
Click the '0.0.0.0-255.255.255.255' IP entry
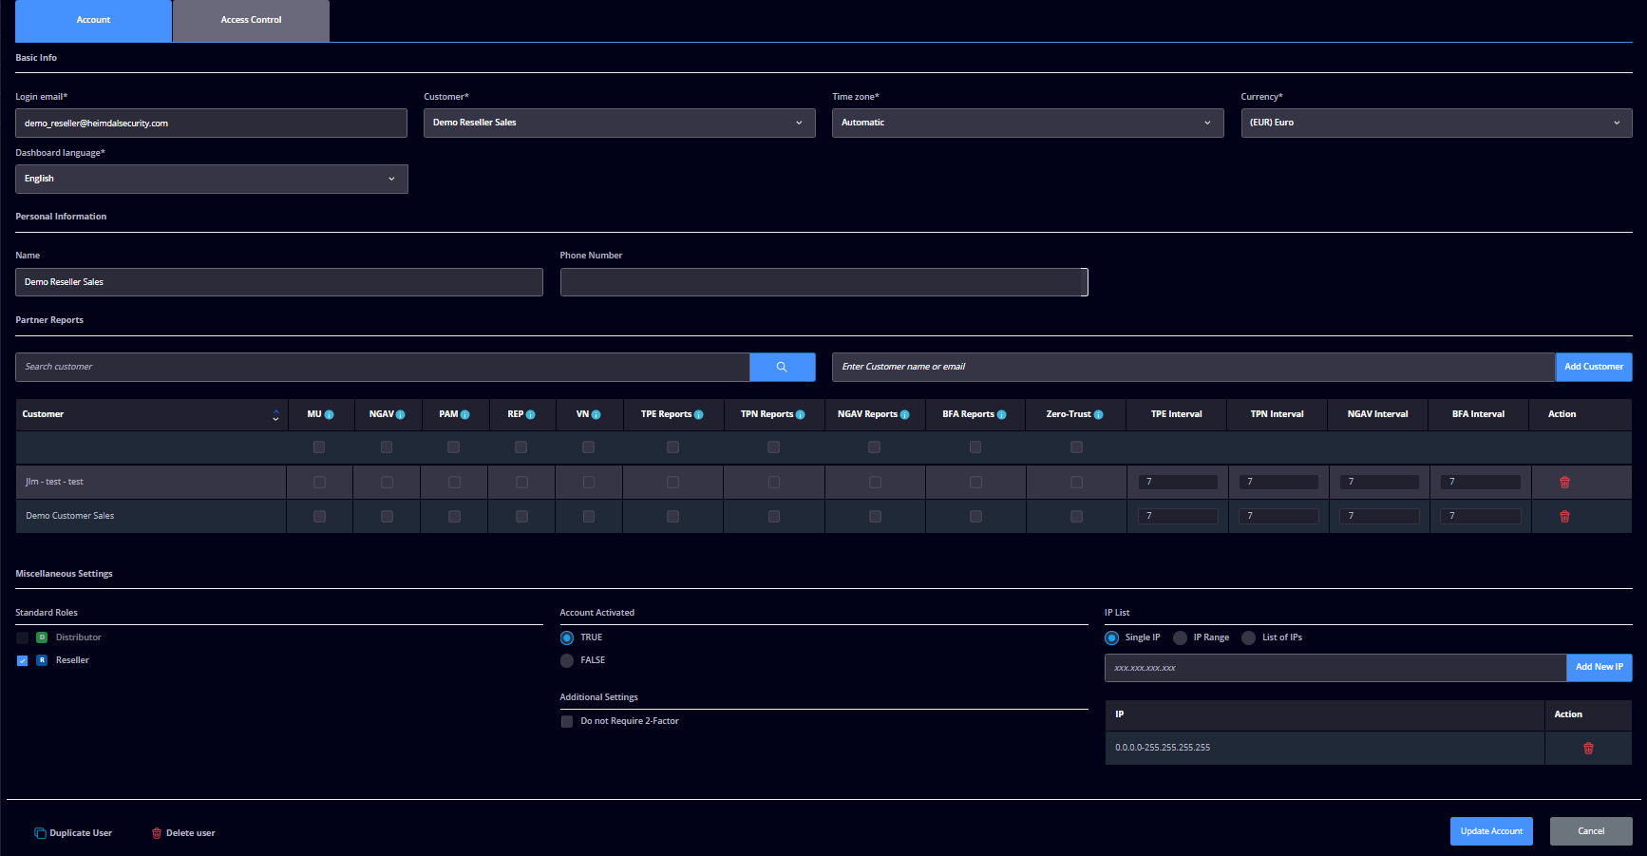coord(1163,748)
